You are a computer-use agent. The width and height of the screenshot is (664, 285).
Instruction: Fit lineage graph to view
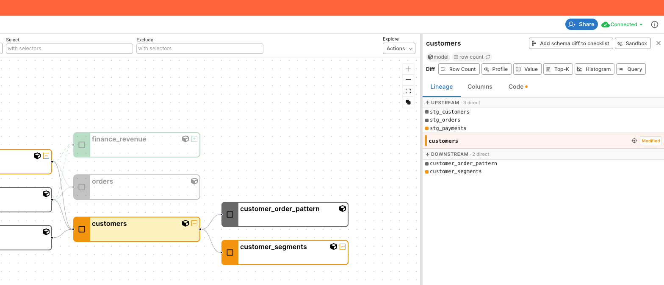click(408, 91)
